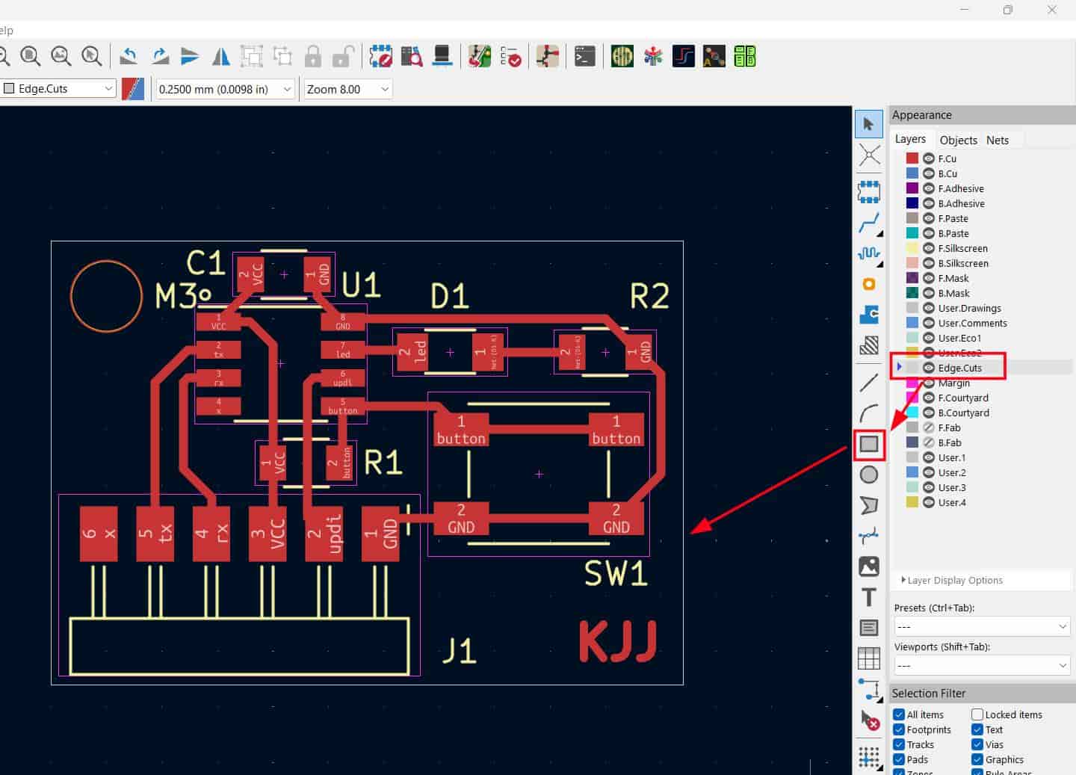Toggle visibility of B.Mask layer
Image resolution: width=1076 pixels, height=775 pixels.
[x=929, y=293]
